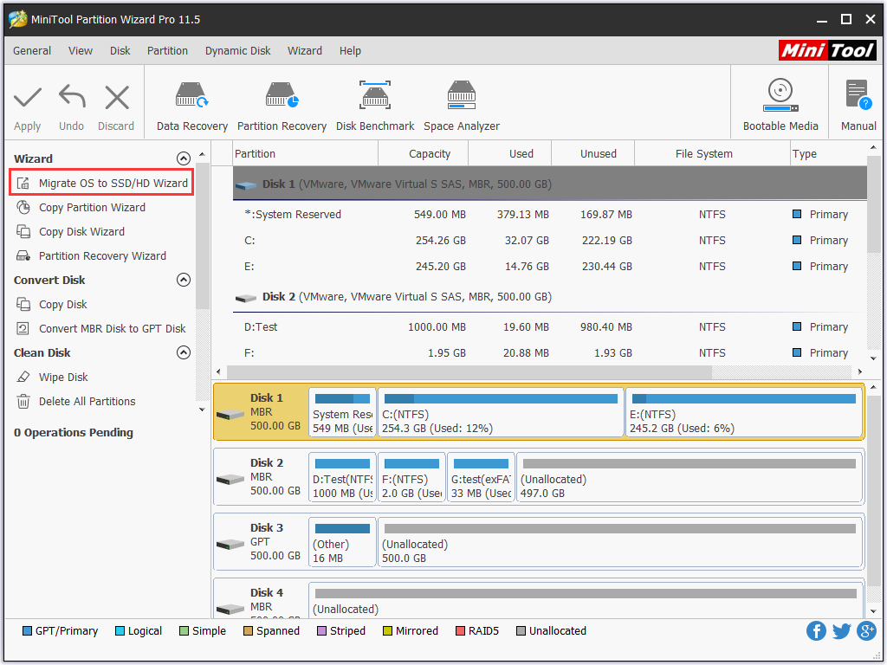Launch Copy Partition Wizard
This screenshot has width=887, height=665.
point(81,208)
